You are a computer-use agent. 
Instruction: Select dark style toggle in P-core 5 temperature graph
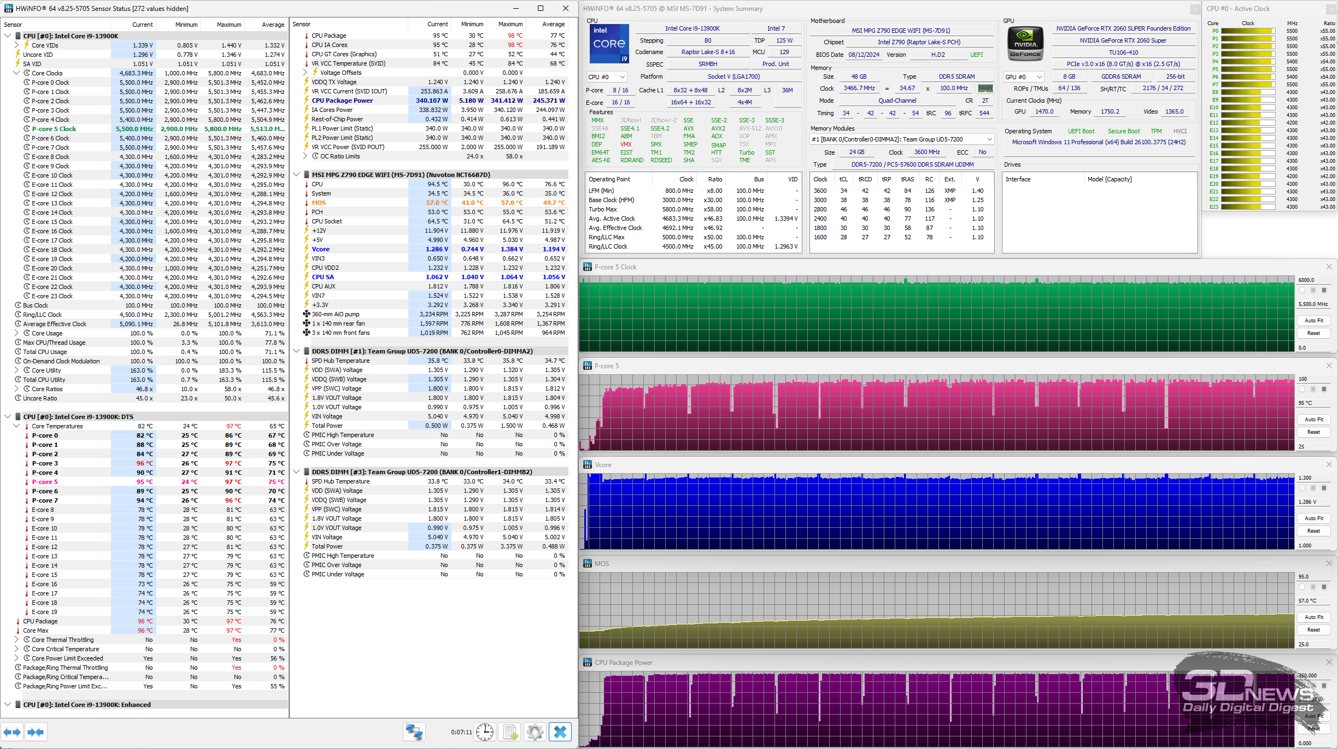pyautogui.click(x=1324, y=390)
